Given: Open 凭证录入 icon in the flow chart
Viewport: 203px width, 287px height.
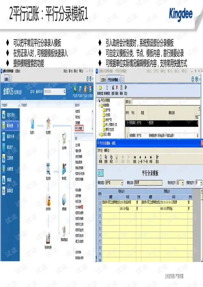Looking at the screenshot, I should [33, 124].
